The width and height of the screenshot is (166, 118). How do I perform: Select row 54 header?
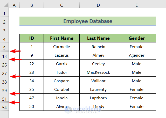4,108
